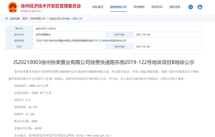Go to 政民互动 menu item
Image resolution: width=215 pixels, height=137 pixels.
157,7
